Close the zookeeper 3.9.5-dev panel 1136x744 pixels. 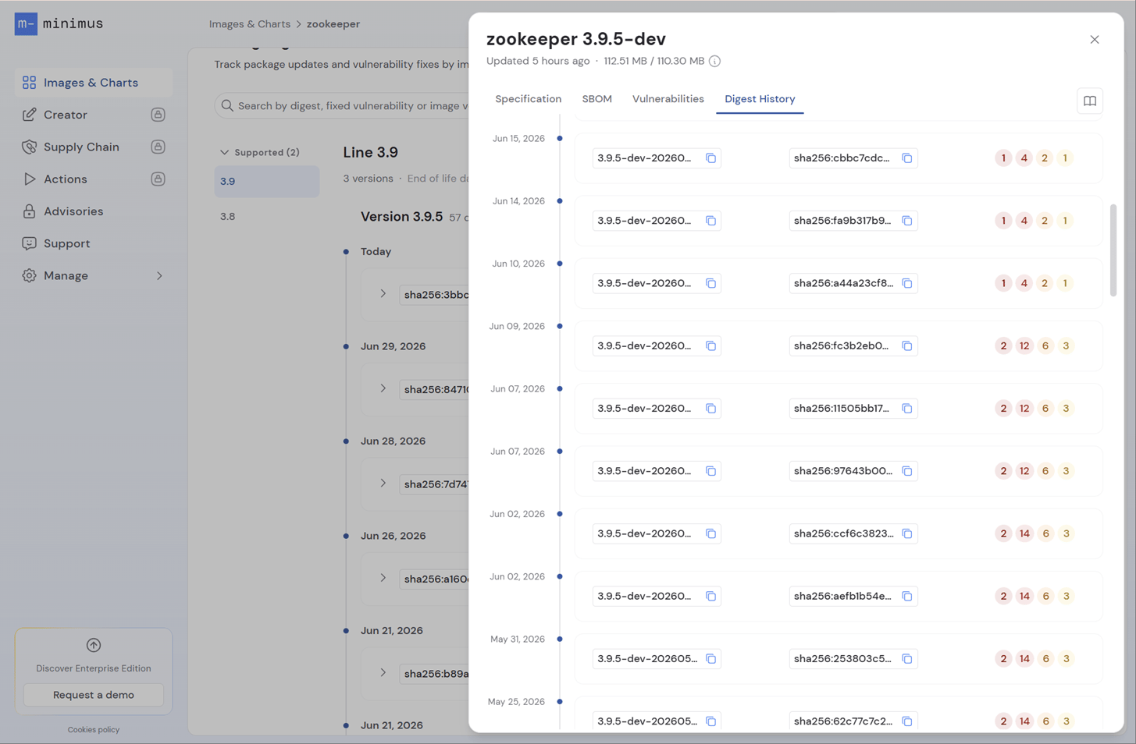click(x=1095, y=40)
